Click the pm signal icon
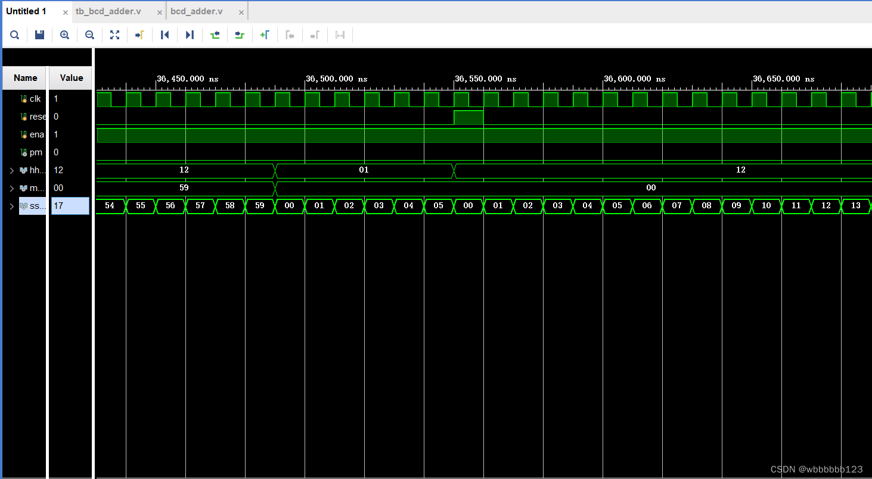The height and width of the screenshot is (479, 872). 24,152
